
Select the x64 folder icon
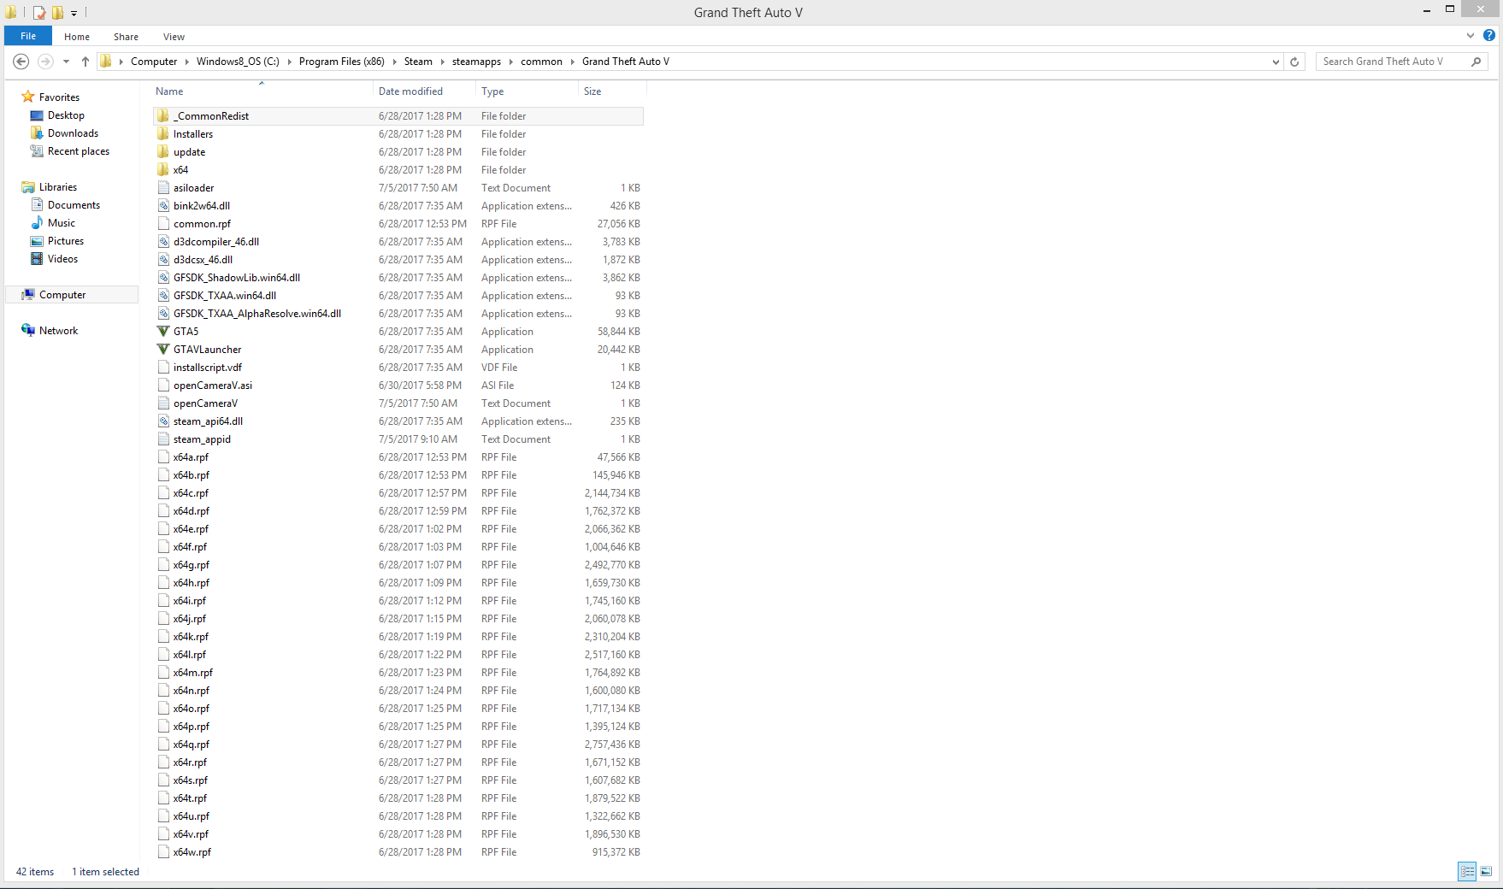coord(163,170)
